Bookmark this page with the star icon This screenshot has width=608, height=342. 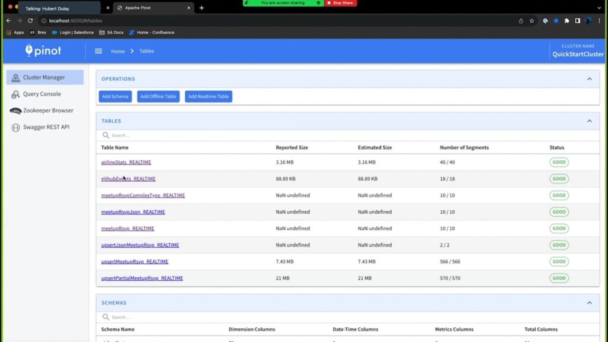(531, 20)
